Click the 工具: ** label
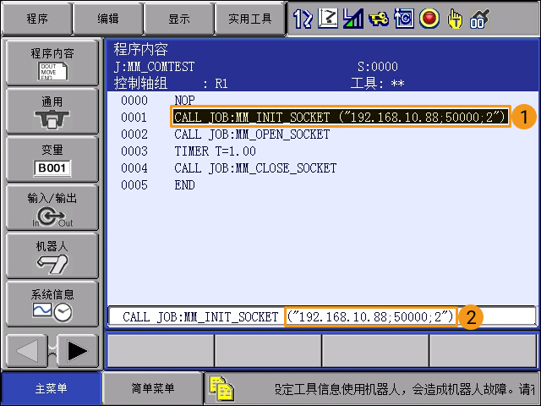Screen dimensions: 541x406 pos(377,83)
